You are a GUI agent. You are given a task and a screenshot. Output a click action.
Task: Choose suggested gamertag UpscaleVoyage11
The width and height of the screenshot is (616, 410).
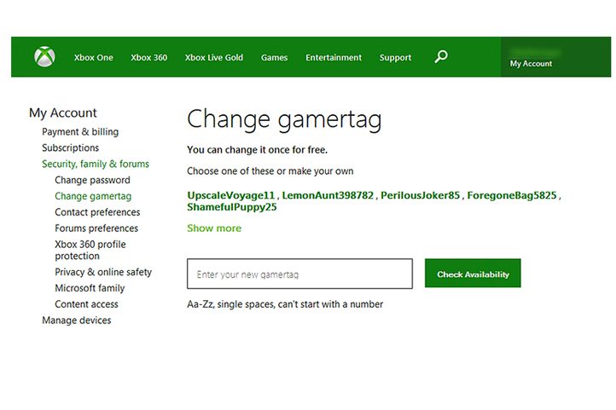230,195
